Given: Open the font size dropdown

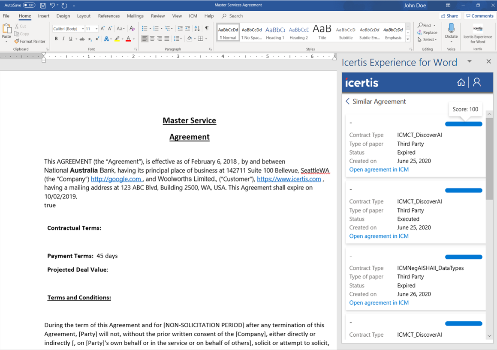Looking at the screenshot, I should [96, 29].
